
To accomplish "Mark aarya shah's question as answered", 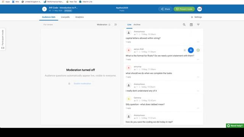I will [x=198, y=50].
